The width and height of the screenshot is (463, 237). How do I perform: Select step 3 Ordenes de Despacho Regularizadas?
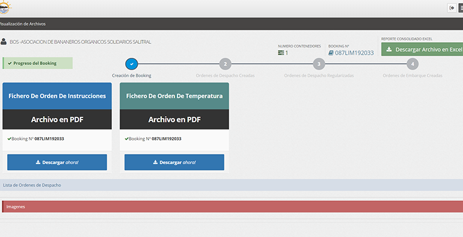coord(319,64)
